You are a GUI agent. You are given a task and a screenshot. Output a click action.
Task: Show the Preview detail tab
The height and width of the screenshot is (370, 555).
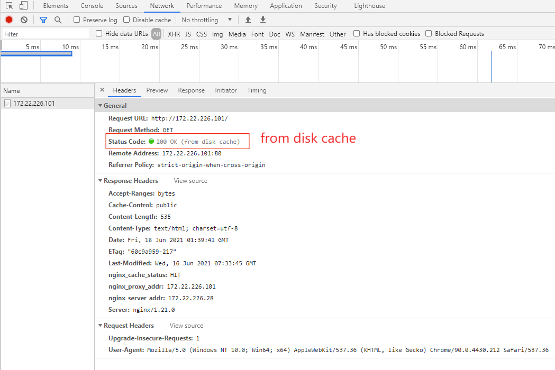(x=157, y=90)
